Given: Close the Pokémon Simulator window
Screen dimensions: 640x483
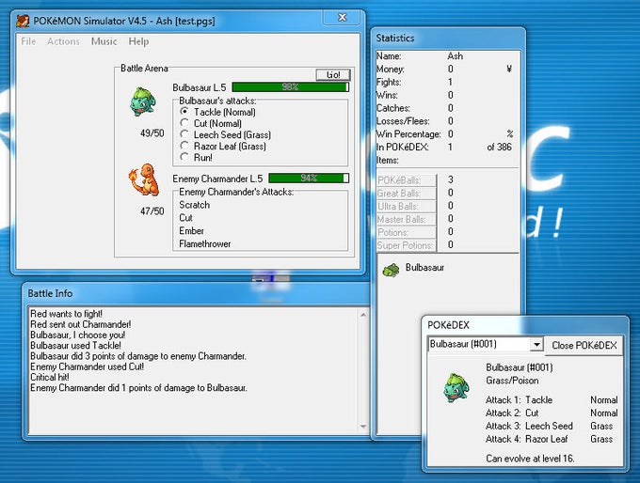Looking at the screenshot, I should tap(342, 17).
